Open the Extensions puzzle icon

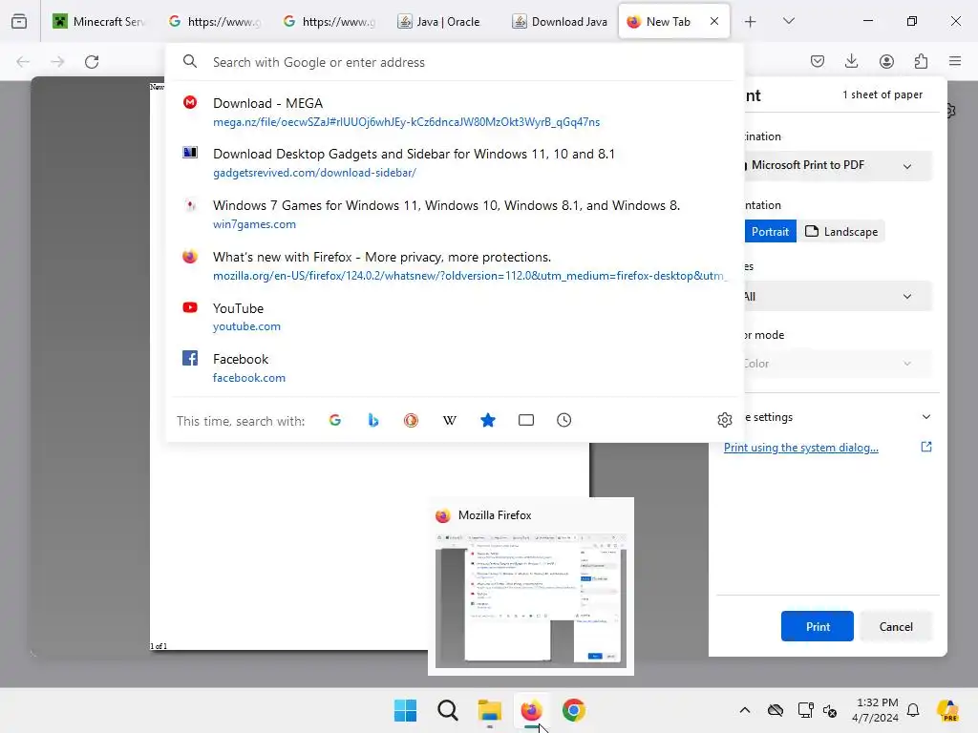click(921, 61)
